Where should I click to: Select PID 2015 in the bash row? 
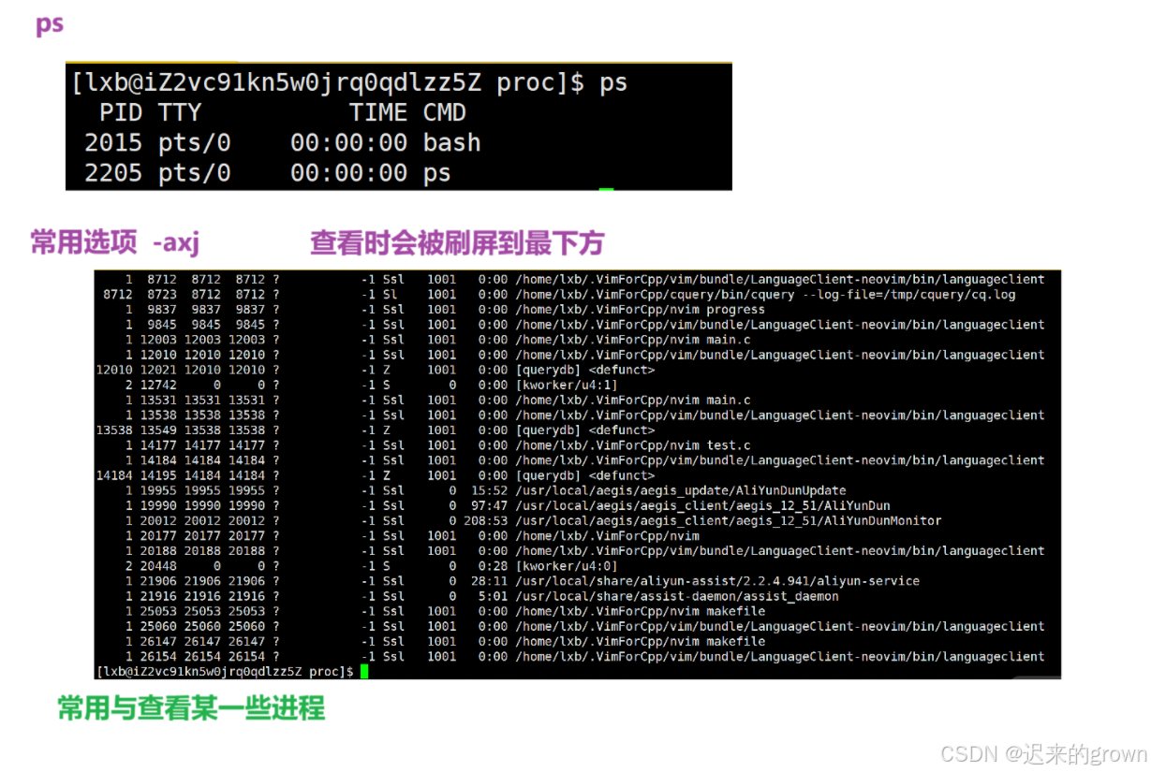(x=113, y=143)
